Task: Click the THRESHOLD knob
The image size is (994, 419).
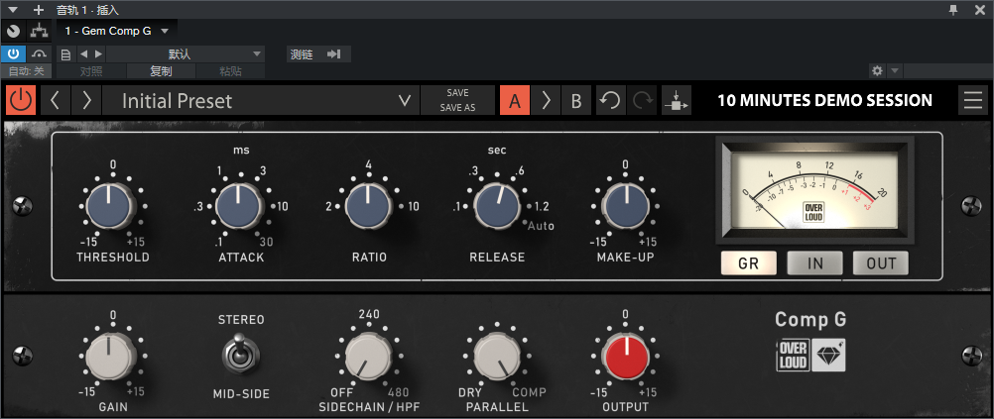Action: coord(108,206)
